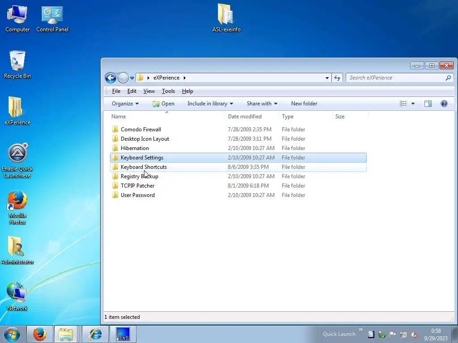This screenshot has width=458, height=343.
Task: Click the Quick Launch toolbar label
Action: tap(339, 334)
